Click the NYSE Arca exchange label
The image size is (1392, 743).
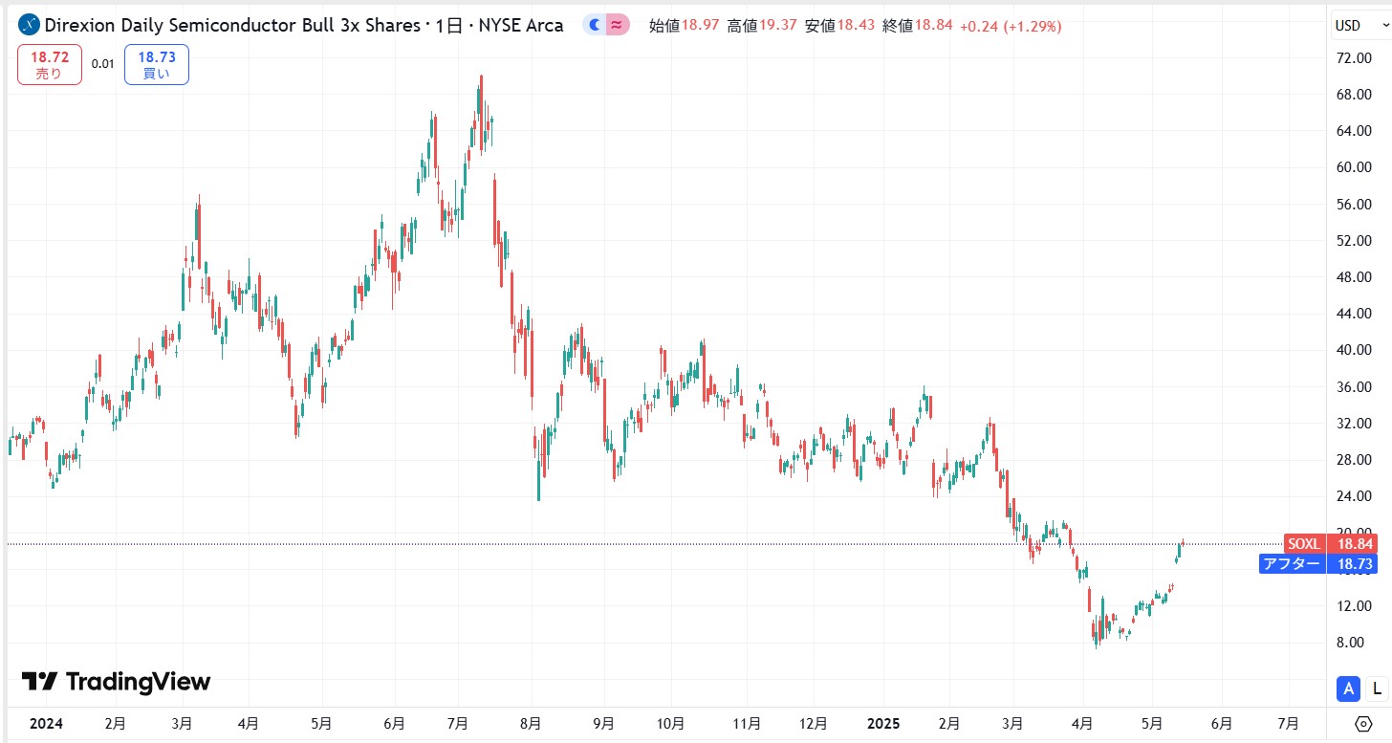(x=520, y=25)
